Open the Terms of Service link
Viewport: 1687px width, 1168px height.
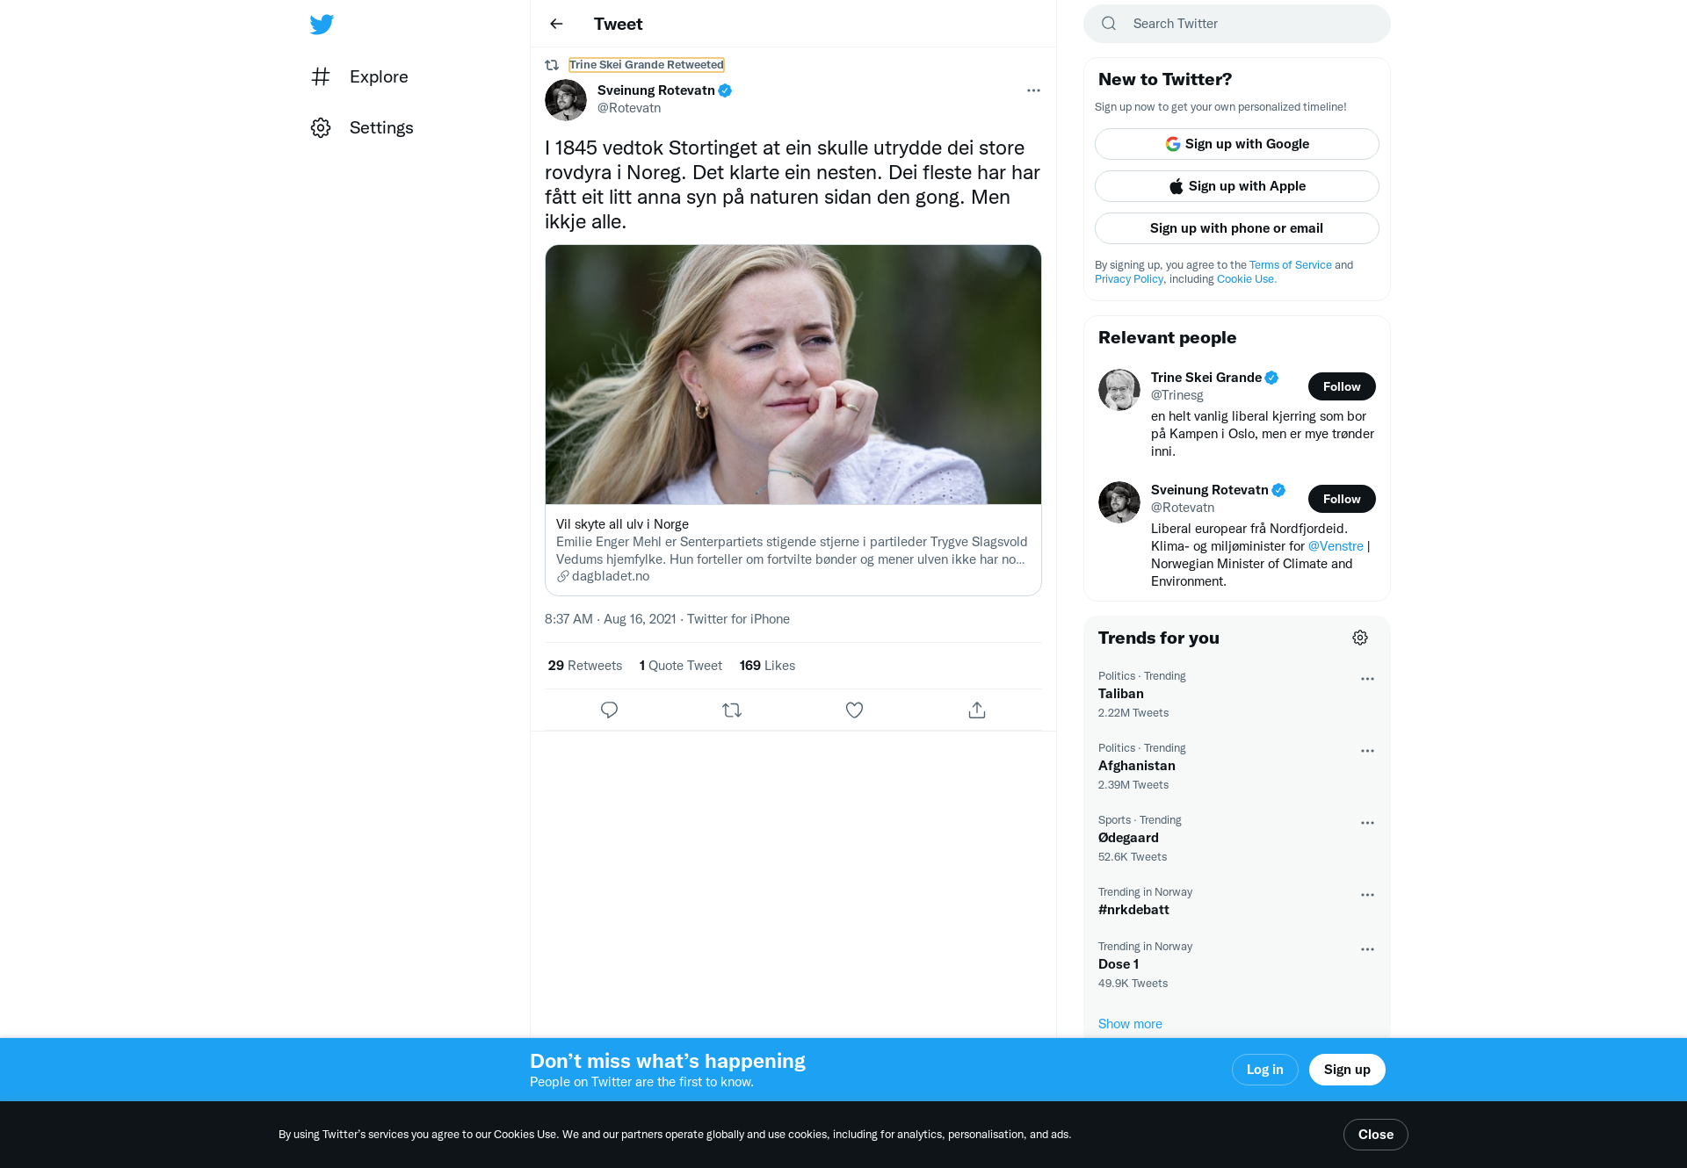click(1290, 265)
